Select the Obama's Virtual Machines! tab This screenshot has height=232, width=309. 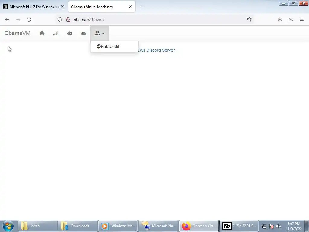tap(102, 7)
